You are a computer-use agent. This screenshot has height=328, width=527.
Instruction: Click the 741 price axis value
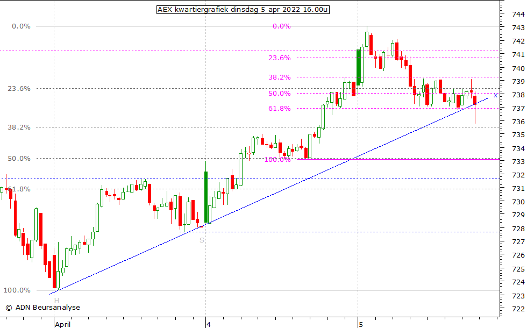coord(518,54)
